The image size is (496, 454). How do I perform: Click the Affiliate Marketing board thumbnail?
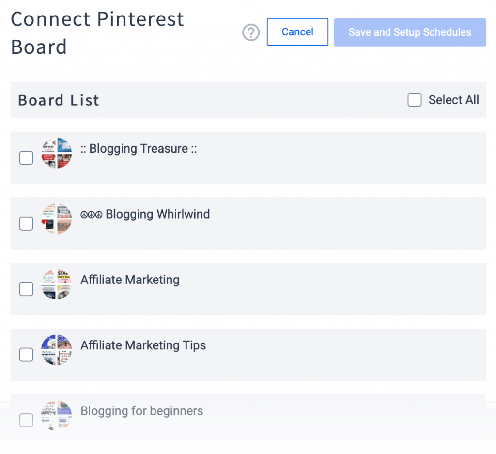(56, 284)
